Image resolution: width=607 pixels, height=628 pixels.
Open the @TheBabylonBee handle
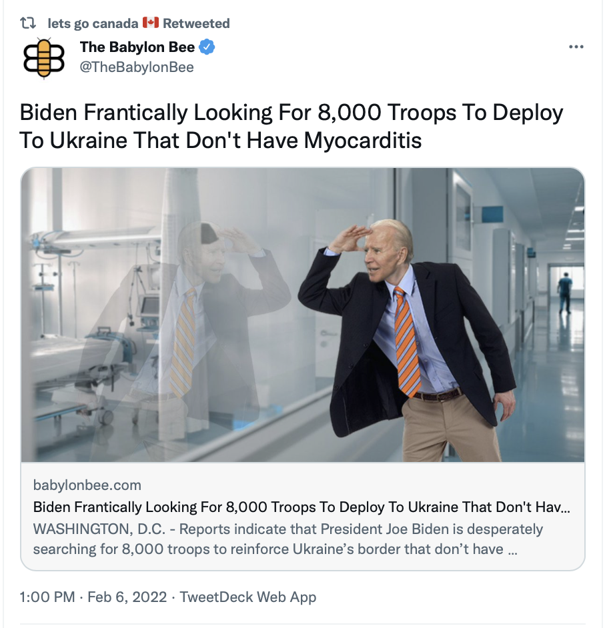(x=137, y=67)
